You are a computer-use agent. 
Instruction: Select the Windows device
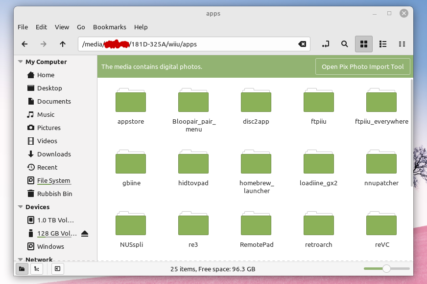point(50,246)
